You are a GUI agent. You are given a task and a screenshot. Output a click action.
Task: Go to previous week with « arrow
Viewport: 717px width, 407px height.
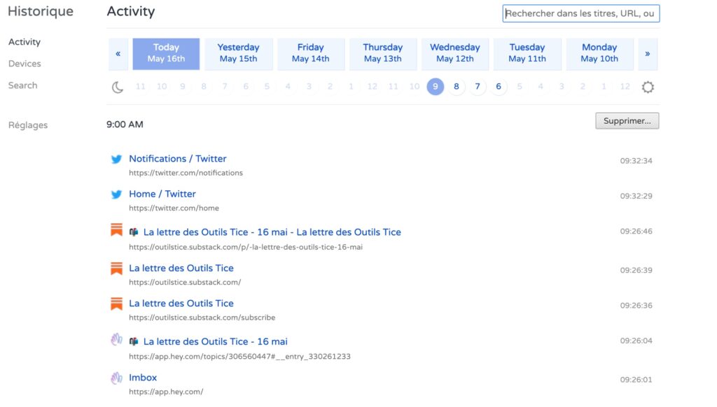pos(118,54)
